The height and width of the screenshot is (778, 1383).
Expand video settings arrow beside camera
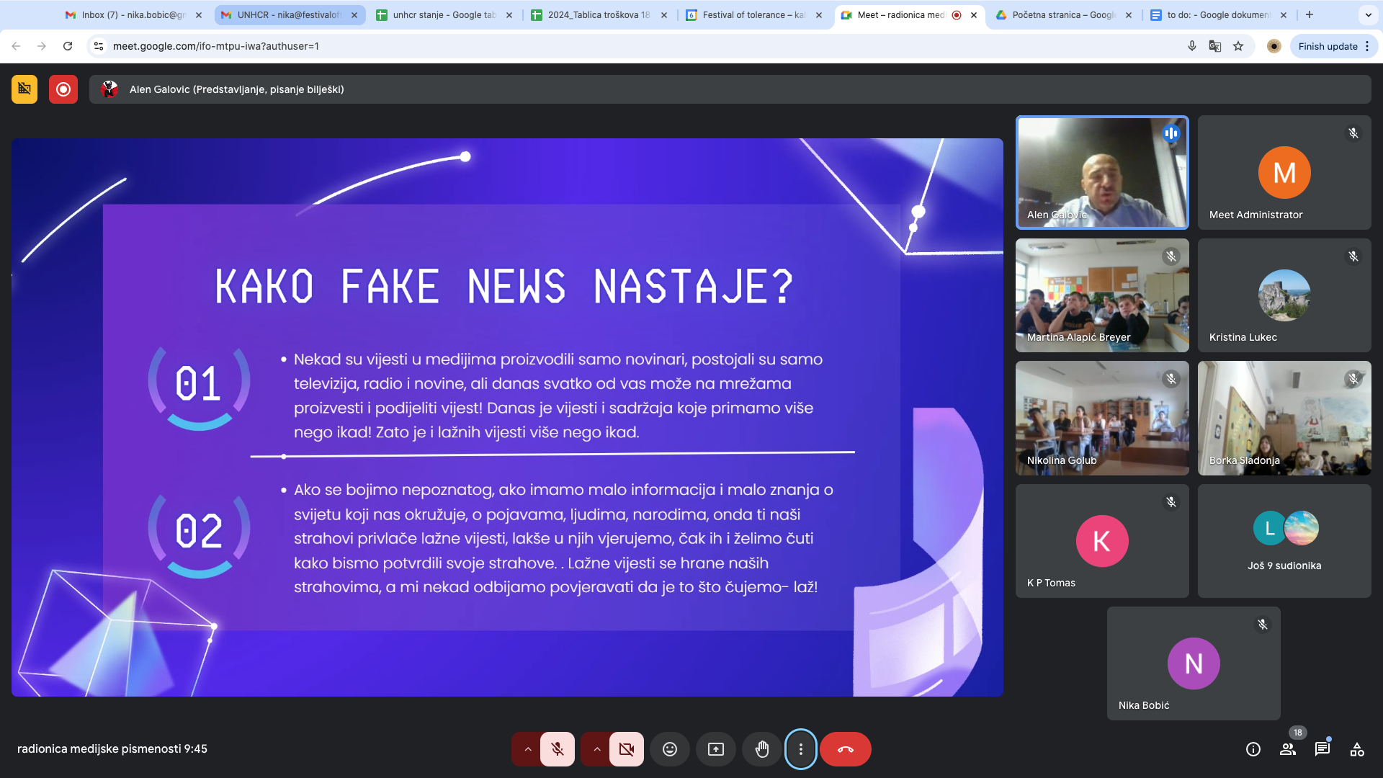pyautogui.click(x=596, y=749)
